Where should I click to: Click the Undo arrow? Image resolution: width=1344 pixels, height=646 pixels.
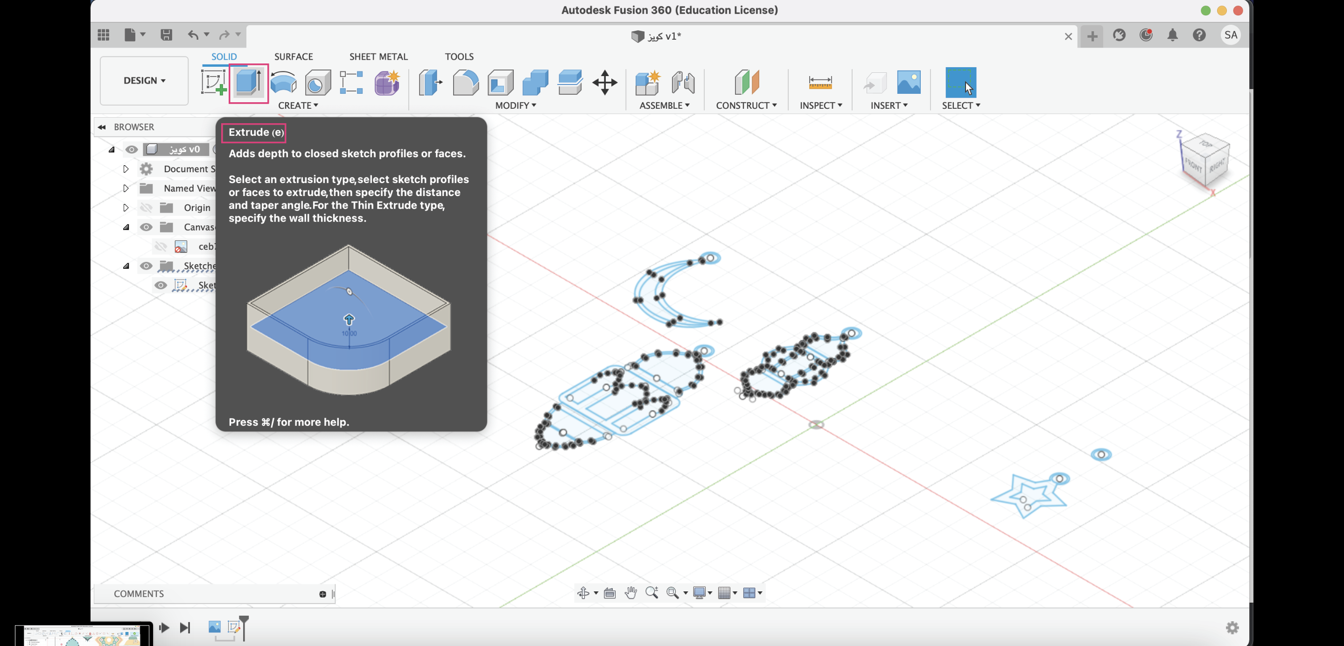point(193,35)
